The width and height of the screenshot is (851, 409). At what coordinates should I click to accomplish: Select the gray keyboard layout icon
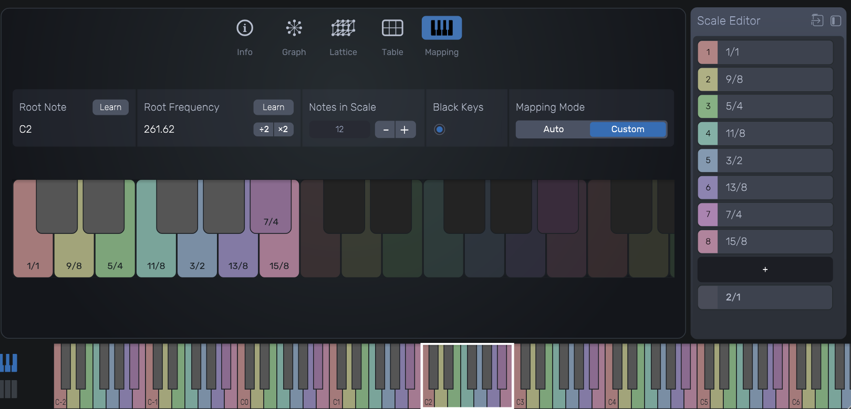(x=9, y=389)
